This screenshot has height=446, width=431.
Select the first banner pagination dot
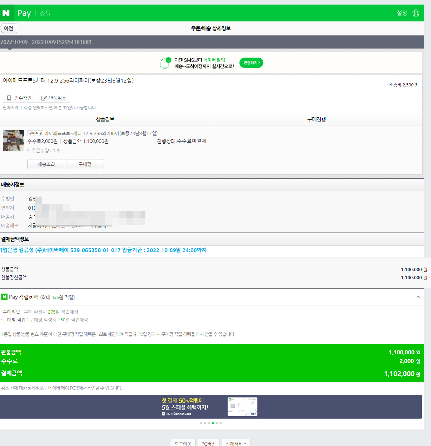201,423
